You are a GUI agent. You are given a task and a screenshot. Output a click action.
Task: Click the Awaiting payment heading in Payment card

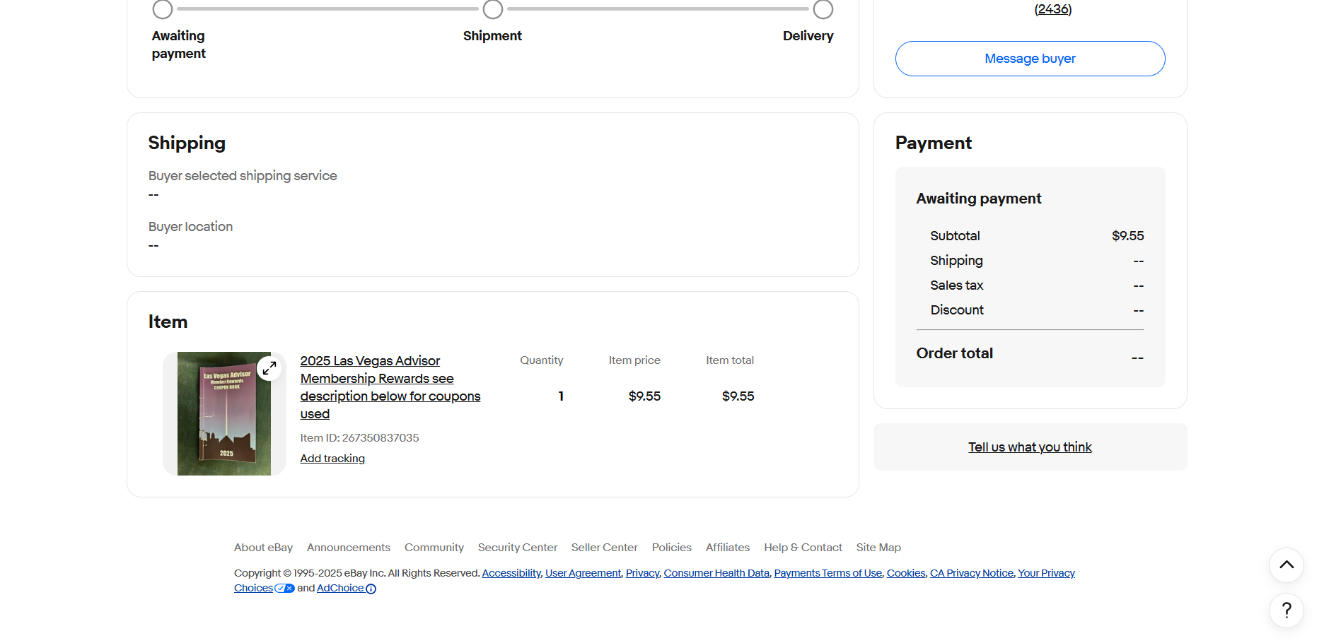[x=979, y=199]
